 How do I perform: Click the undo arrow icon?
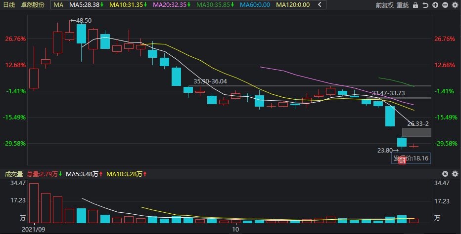tap(425, 5)
